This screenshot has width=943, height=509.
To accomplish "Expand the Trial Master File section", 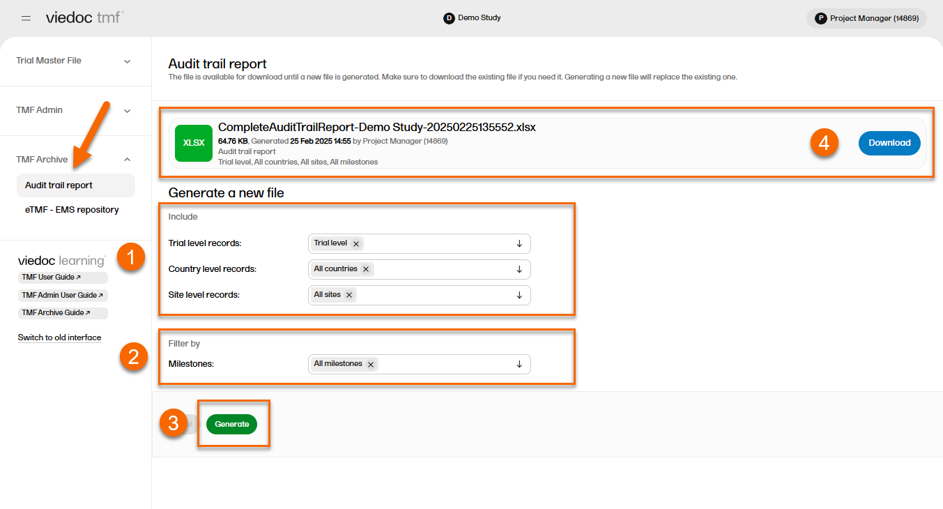I will (x=127, y=61).
